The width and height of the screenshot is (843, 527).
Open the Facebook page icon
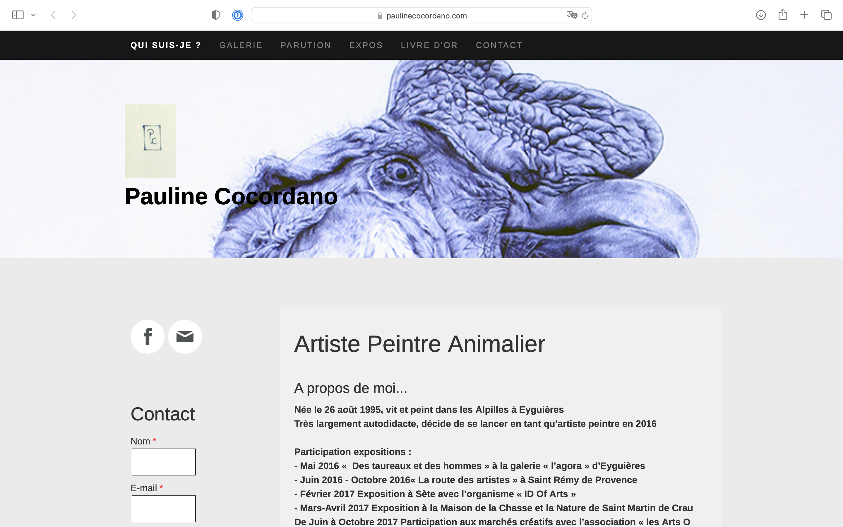coord(147,337)
